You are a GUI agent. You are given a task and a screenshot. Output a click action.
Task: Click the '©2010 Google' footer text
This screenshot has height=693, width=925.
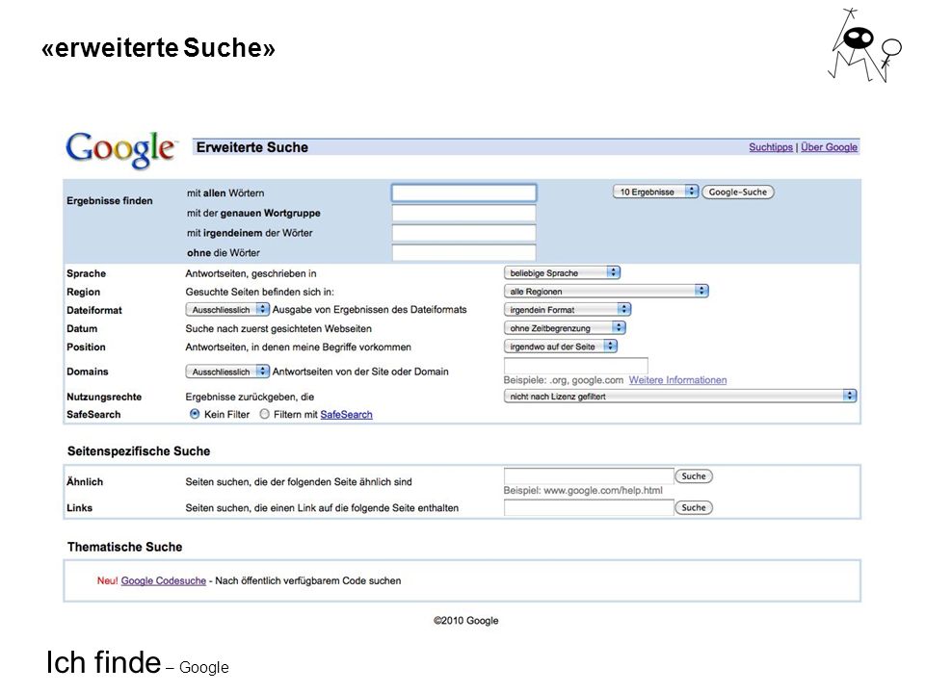click(x=466, y=621)
